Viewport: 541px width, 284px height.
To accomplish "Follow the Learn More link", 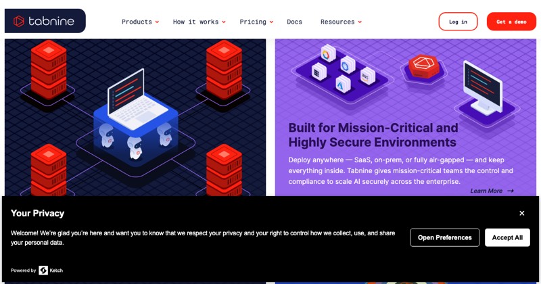I will [492, 191].
